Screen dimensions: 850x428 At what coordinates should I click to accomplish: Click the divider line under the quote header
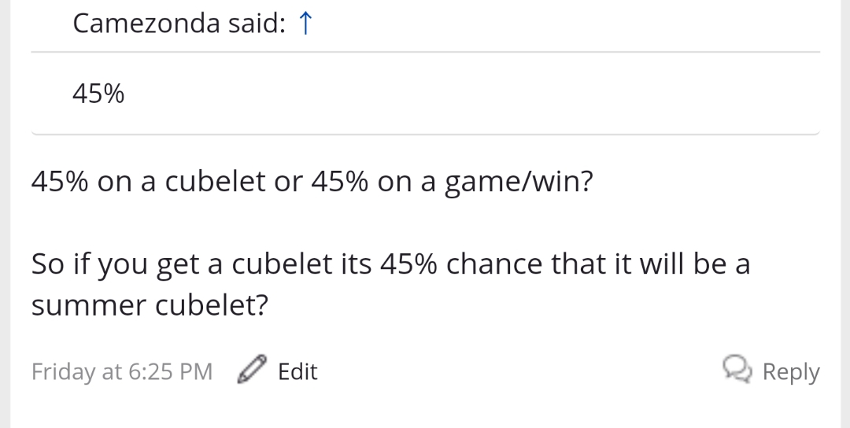coord(426,52)
